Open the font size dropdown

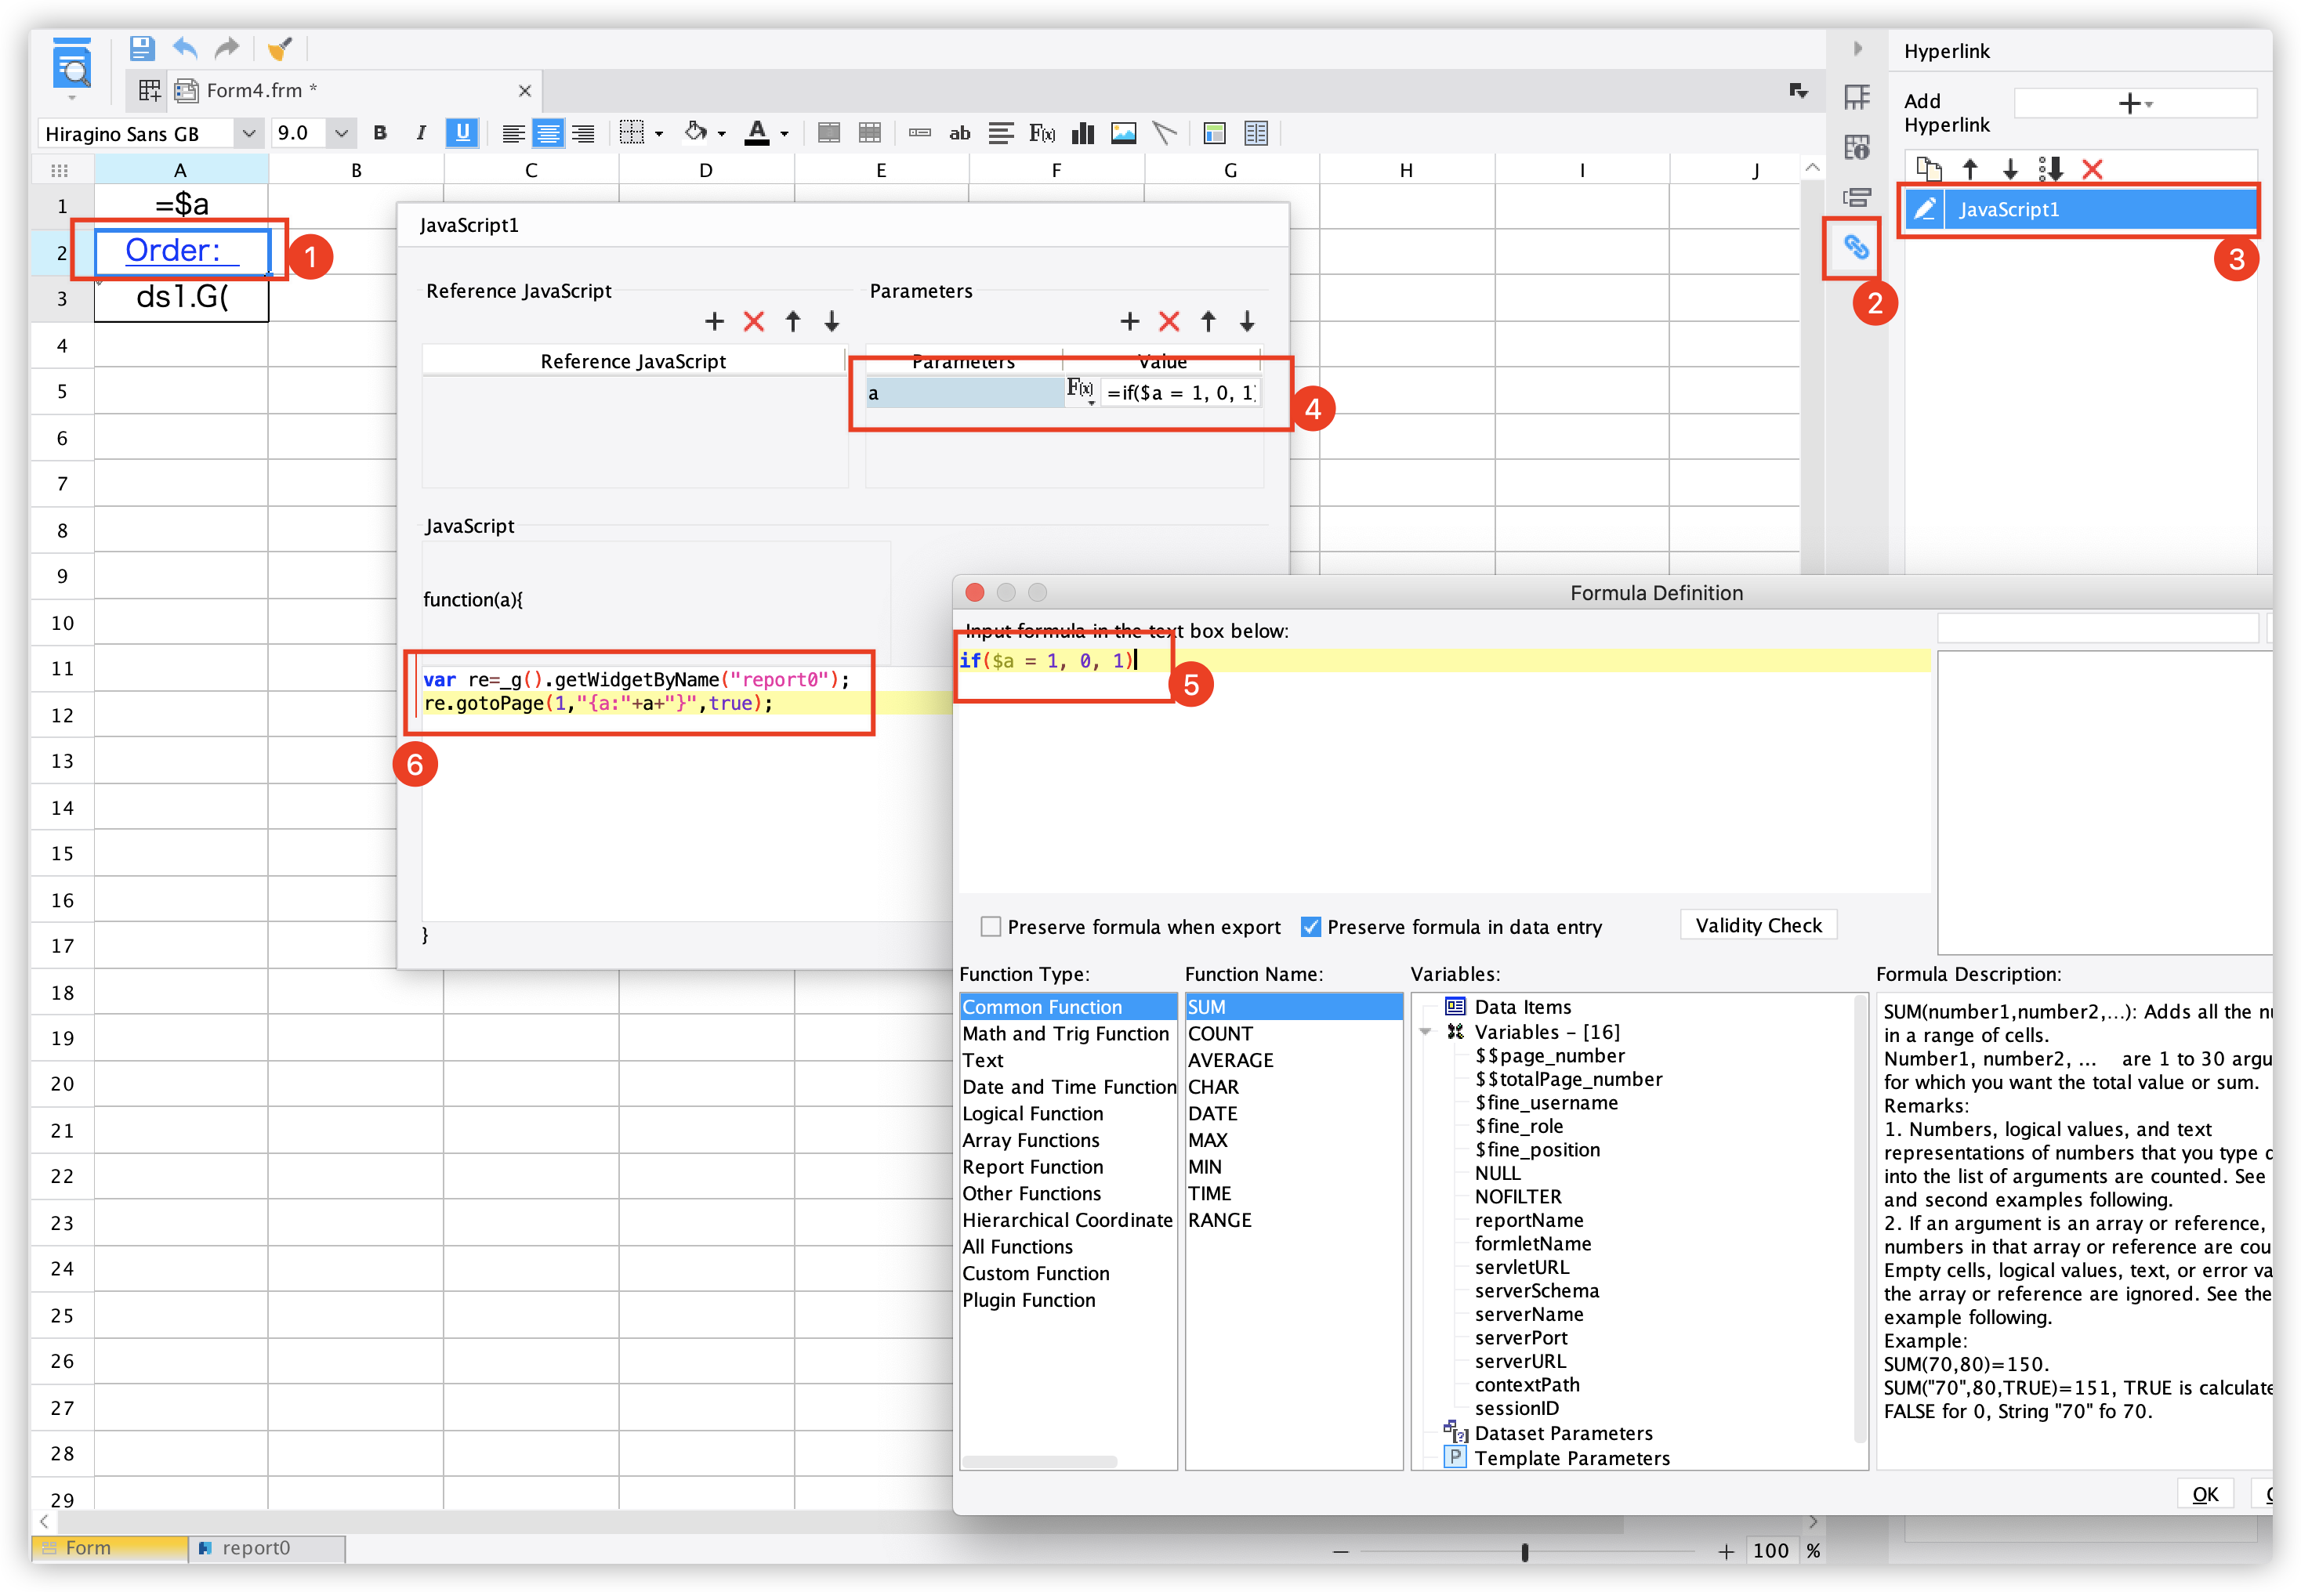[x=341, y=132]
